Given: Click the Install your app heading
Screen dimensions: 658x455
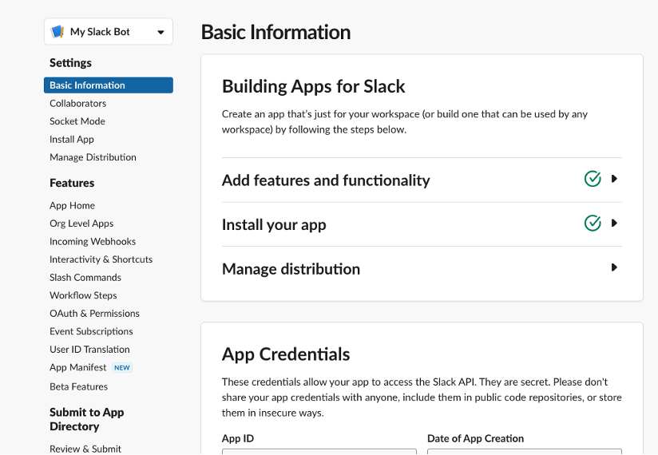Looking at the screenshot, I should [x=274, y=225].
